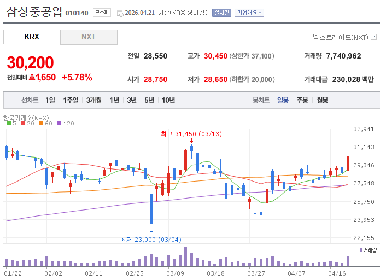Click the stock code 010140

[x=77, y=13]
